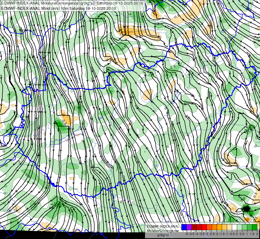Click the -4.5 value on legend scale
Image resolution: width=260 pixels, height=239 pixels.
(191, 234)
